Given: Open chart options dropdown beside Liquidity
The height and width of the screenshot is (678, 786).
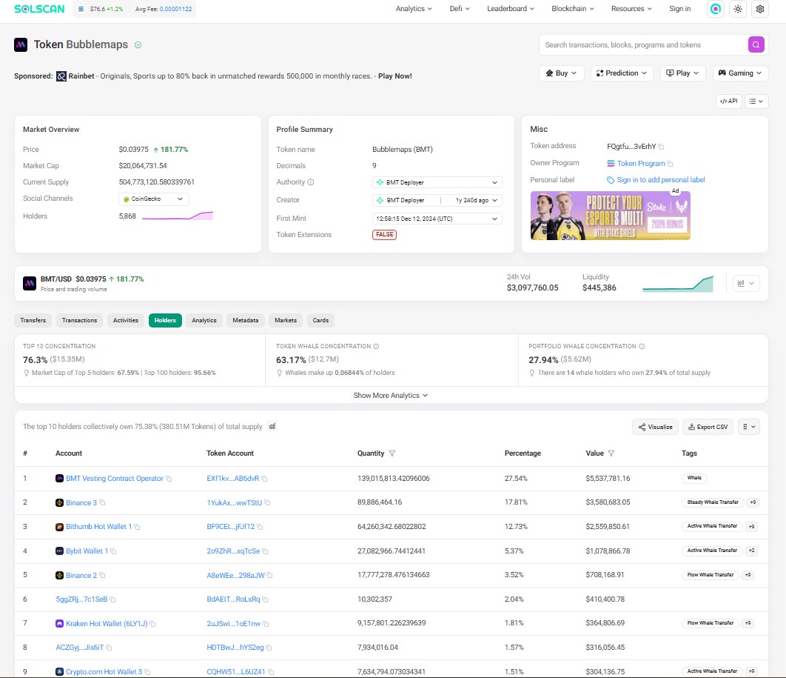Looking at the screenshot, I should 746,284.
